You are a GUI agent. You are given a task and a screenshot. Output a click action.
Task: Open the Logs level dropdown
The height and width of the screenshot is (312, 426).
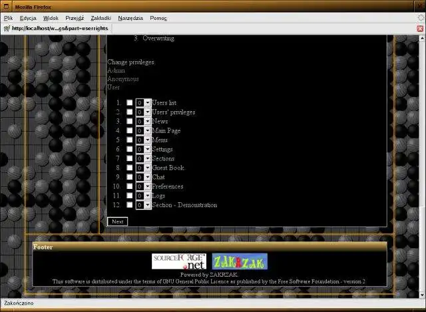(x=144, y=196)
